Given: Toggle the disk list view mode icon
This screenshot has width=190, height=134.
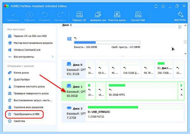Looking at the screenshot, I should (x=180, y=27).
